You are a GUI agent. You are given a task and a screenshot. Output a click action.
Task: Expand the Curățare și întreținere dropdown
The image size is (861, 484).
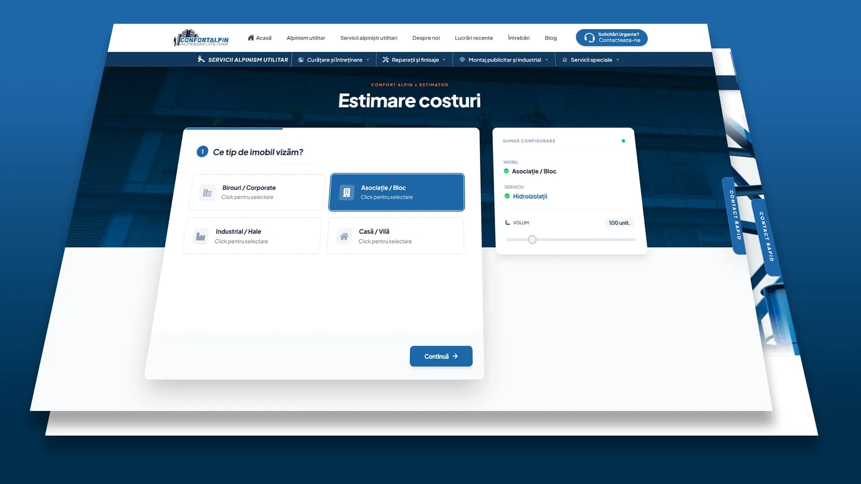[334, 60]
